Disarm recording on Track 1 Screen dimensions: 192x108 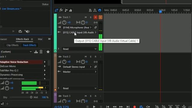(x=95, y=17)
